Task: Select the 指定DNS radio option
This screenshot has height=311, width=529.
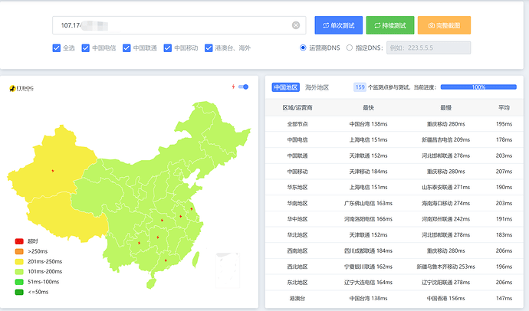Action: point(350,47)
